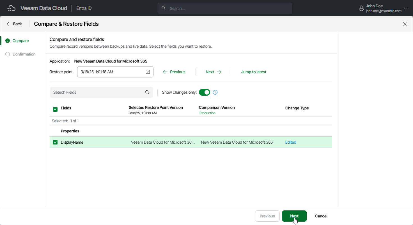Click the info icon beside Show changes only

click(x=215, y=92)
